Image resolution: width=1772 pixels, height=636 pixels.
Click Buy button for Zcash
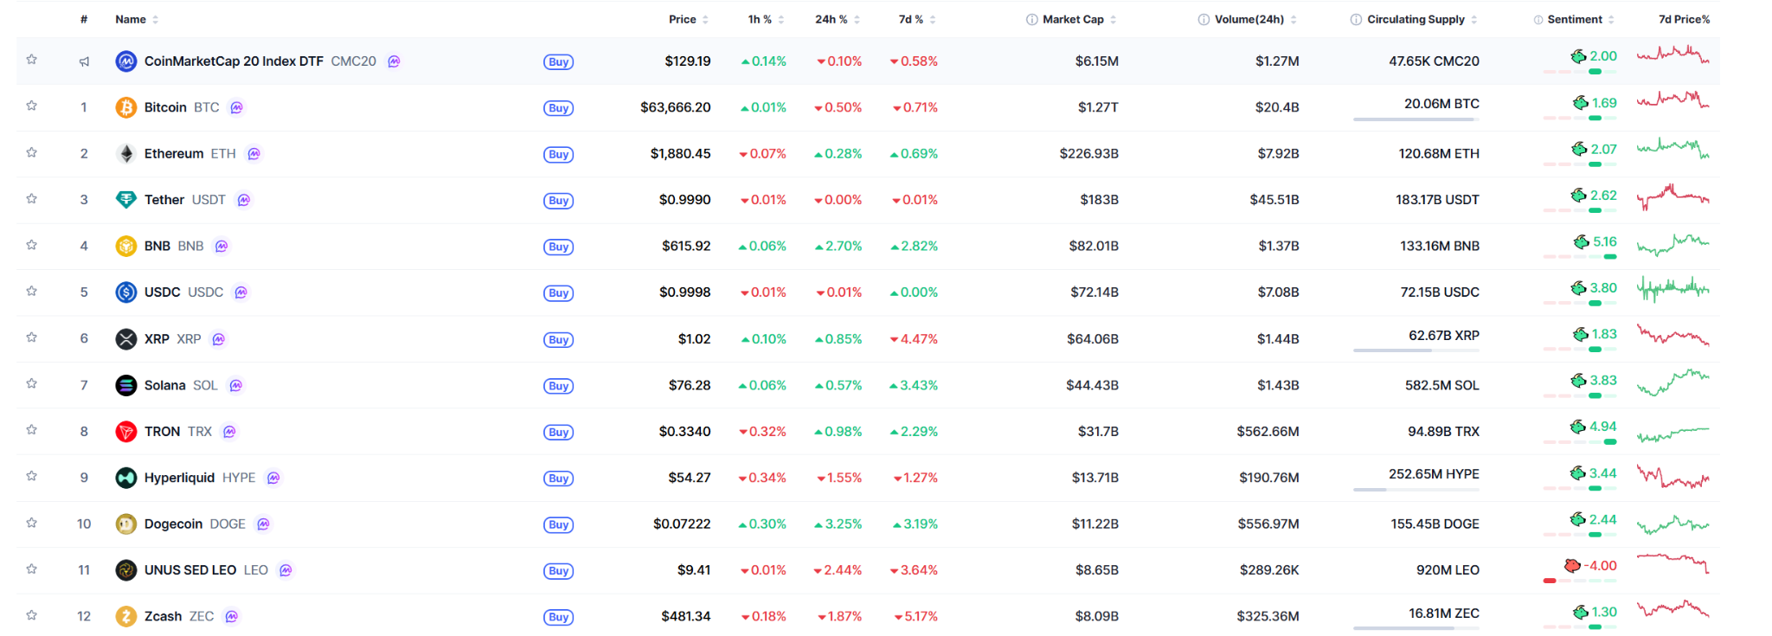point(558,617)
